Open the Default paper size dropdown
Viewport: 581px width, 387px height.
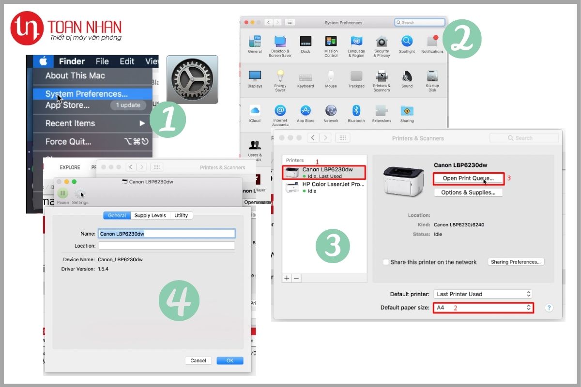(483, 307)
